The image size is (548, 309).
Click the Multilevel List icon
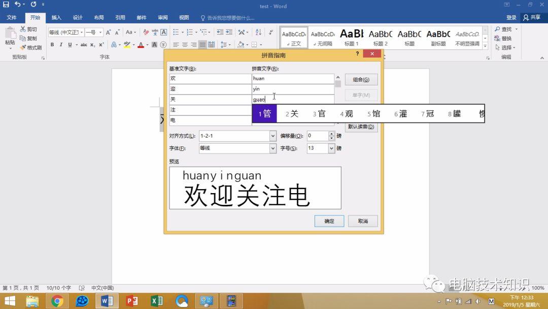[203, 32]
